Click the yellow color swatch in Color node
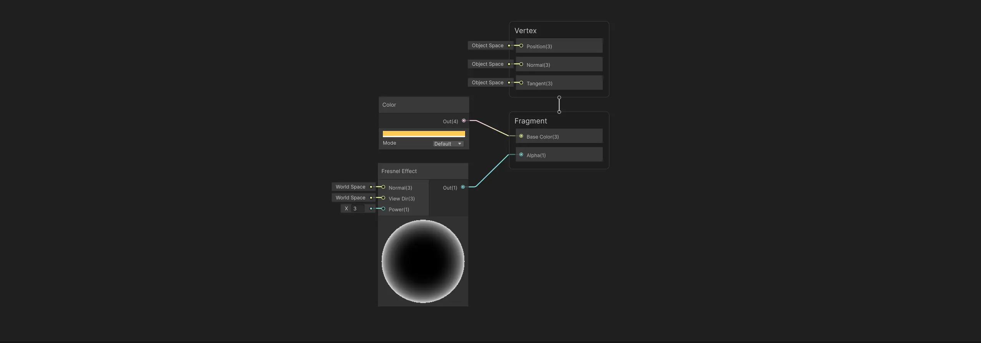981x343 pixels. [x=424, y=134]
